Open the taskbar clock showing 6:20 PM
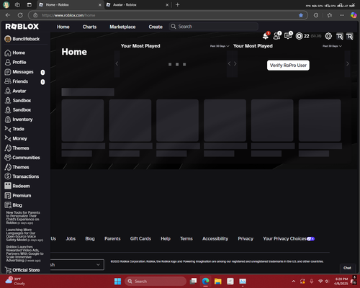Image resolution: width=360 pixels, height=288 pixels. click(341, 282)
